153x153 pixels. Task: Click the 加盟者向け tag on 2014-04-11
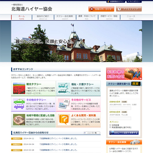click(17, 139)
